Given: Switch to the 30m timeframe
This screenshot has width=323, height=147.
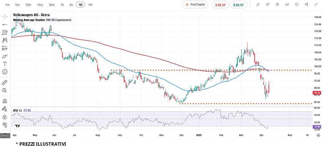Looking at the screenshot, I should pyautogui.click(x=51, y=5).
